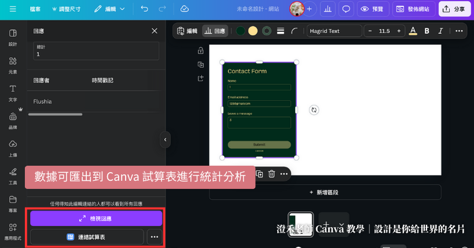Open the 上傳 uploads sidebar tab
Image resolution: width=474 pixels, height=248 pixels.
(12, 149)
